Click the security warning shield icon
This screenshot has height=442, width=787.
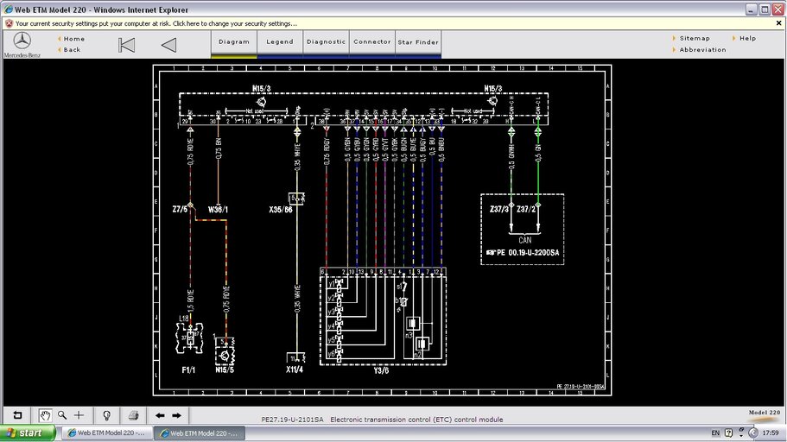[x=9, y=23]
